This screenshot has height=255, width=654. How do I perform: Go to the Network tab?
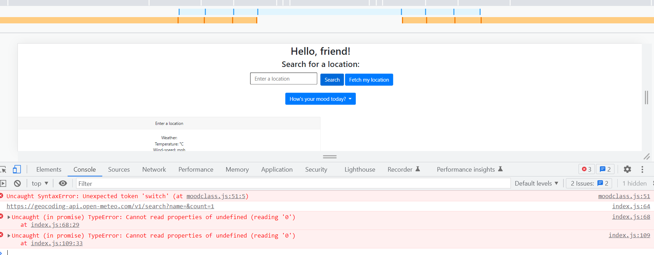coord(154,170)
